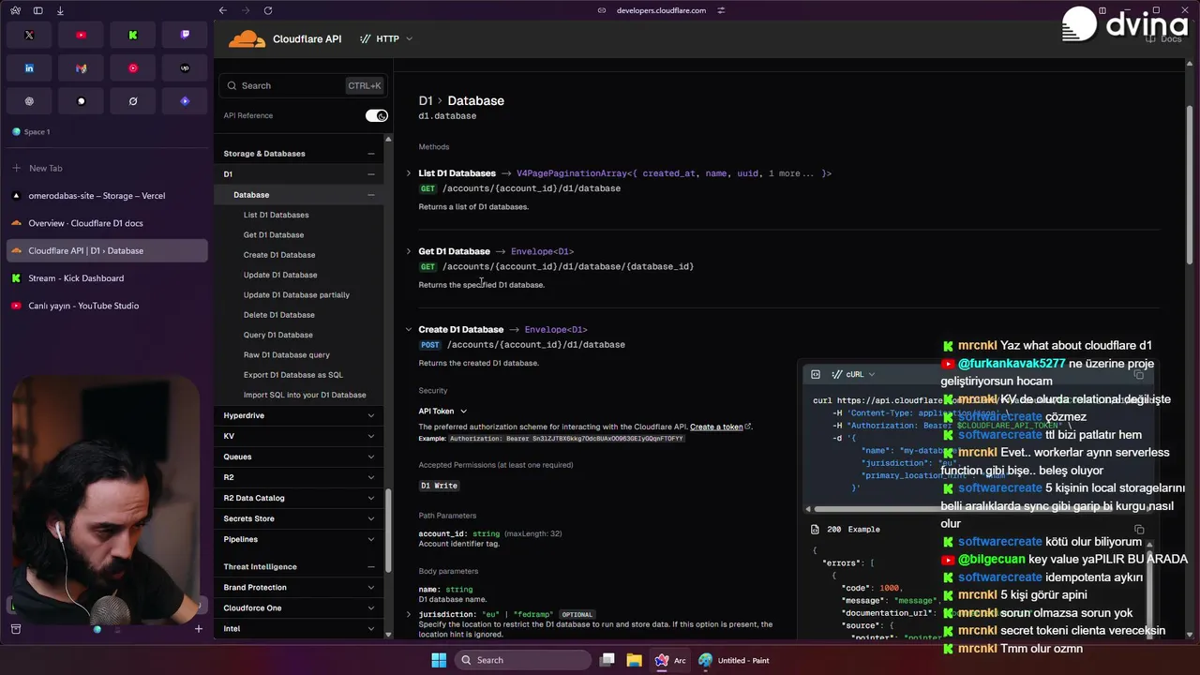The image size is (1200, 675).
Task: Reload the page with the refresh icon
Action: coord(268,10)
